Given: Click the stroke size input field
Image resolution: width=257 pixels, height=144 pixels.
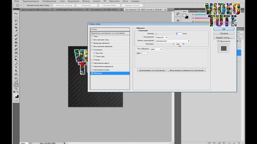Looking at the screenshot, I should point(179,34).
